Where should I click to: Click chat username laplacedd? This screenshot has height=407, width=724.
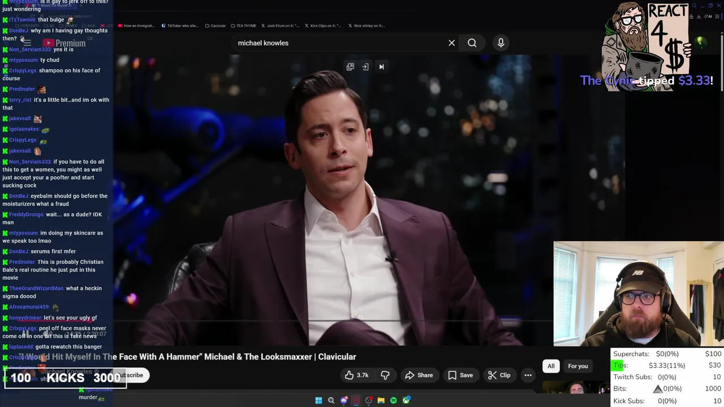point(21,347)
